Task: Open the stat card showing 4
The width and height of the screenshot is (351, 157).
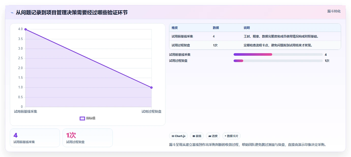Action: tap(35, 138)
